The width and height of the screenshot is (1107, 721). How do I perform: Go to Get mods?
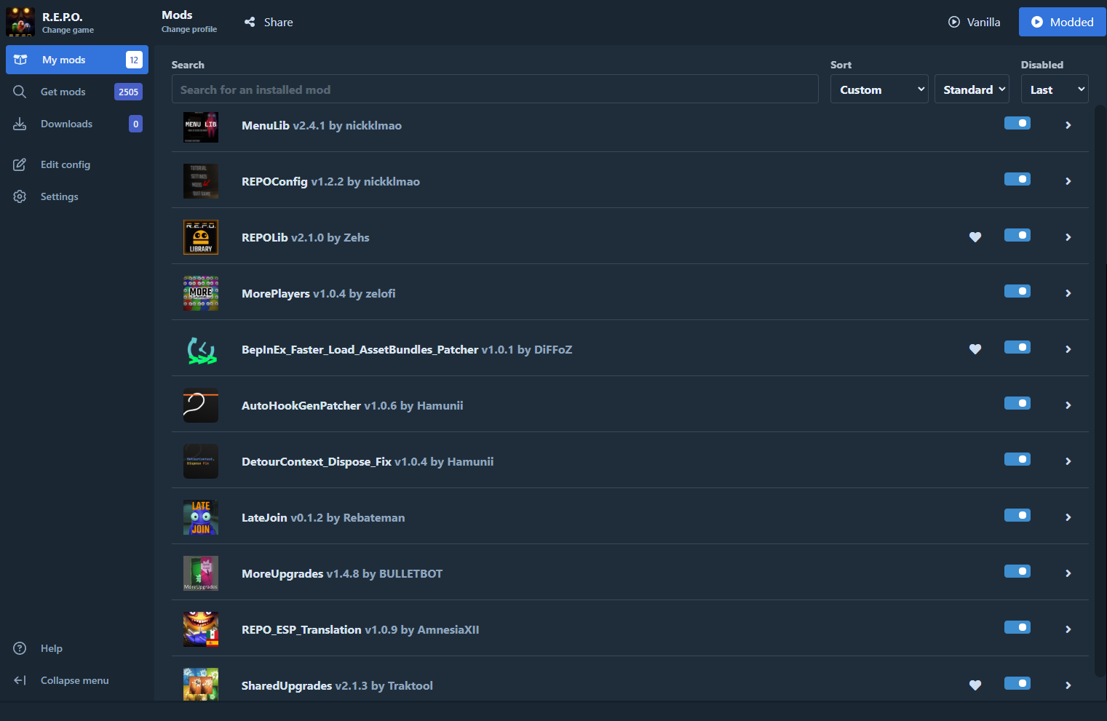click(x=77, y=92)
